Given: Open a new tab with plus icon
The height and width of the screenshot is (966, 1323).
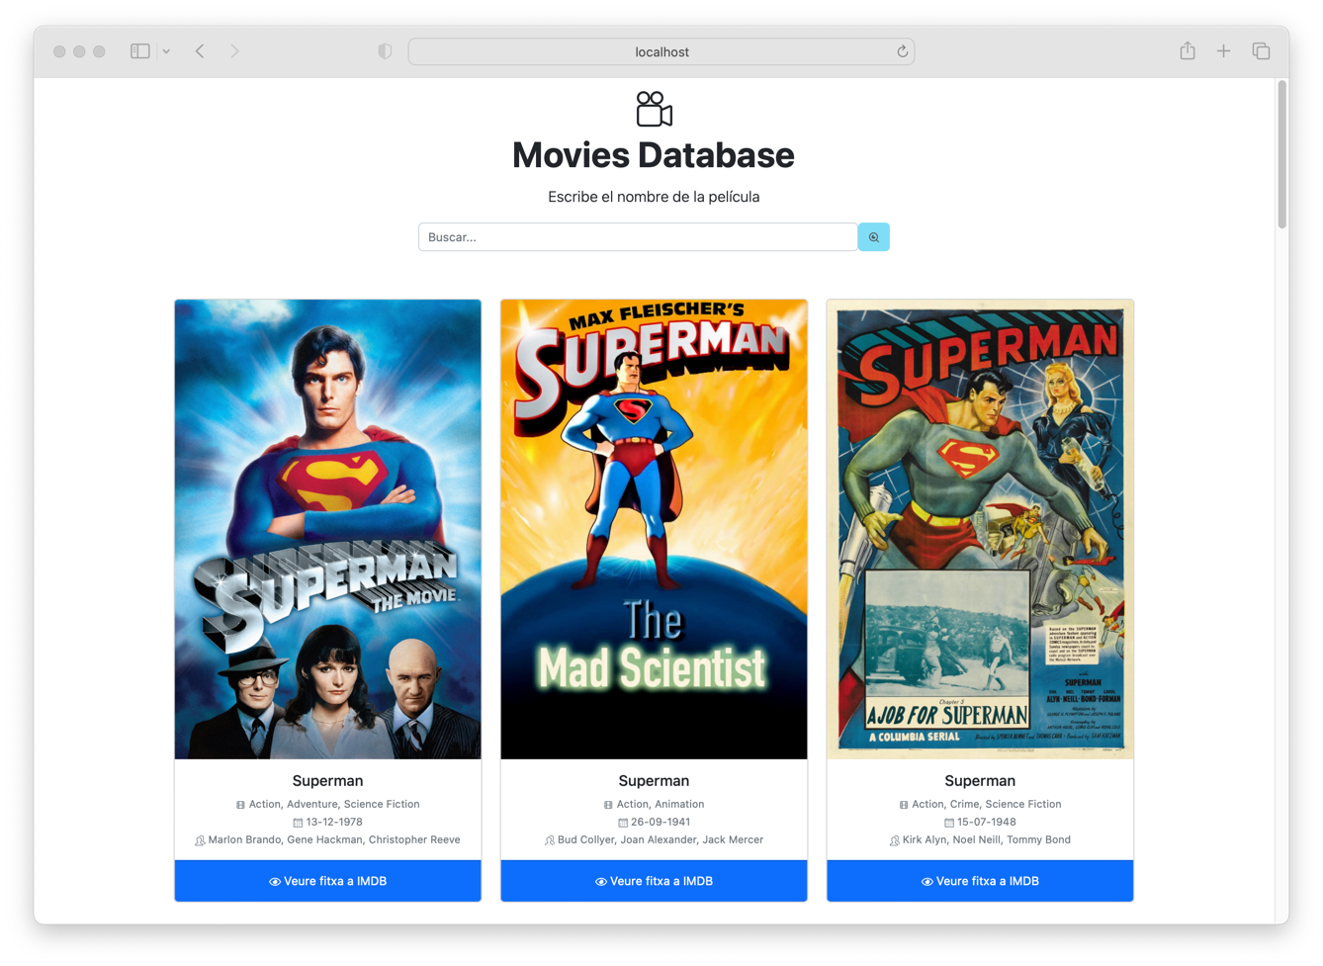Looking at the screenshot, I should [x=1223, y=51].
